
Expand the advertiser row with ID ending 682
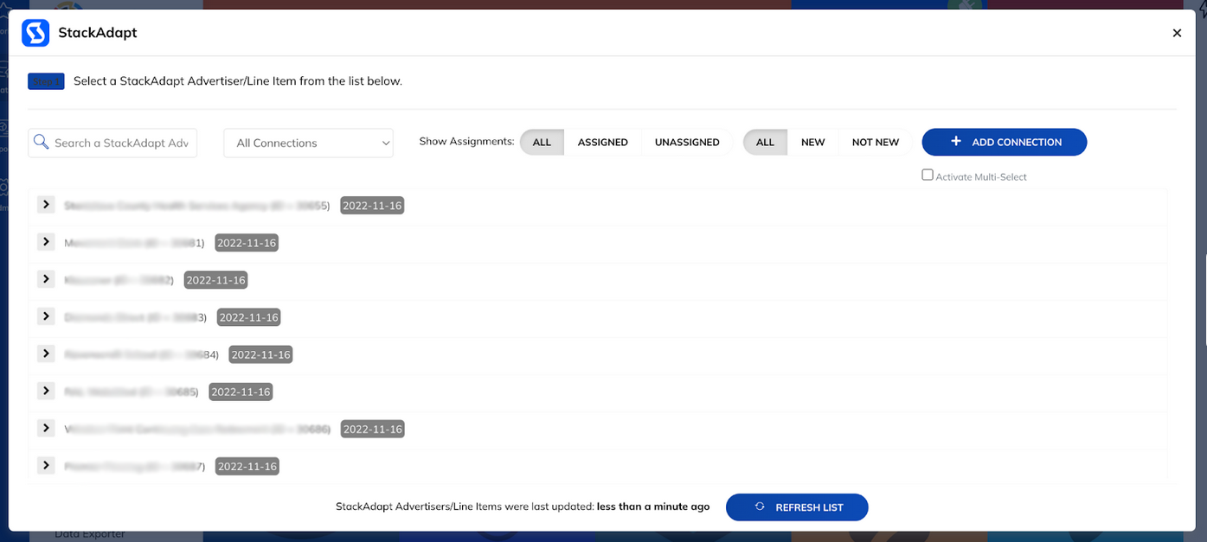click(x=47, y=279)
